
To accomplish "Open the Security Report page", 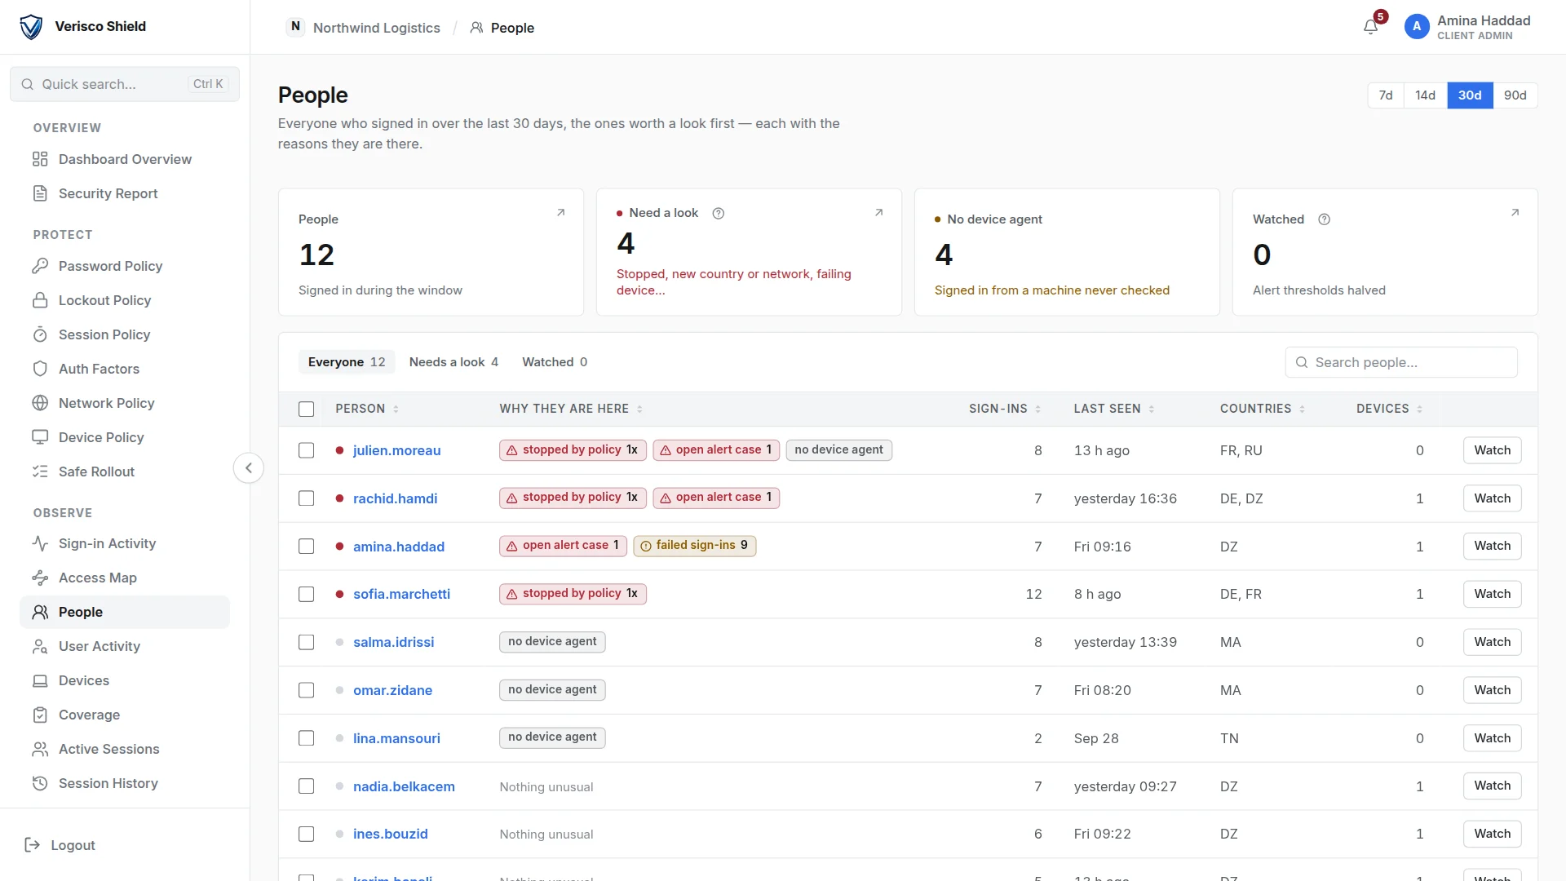I will coord(124,193).
